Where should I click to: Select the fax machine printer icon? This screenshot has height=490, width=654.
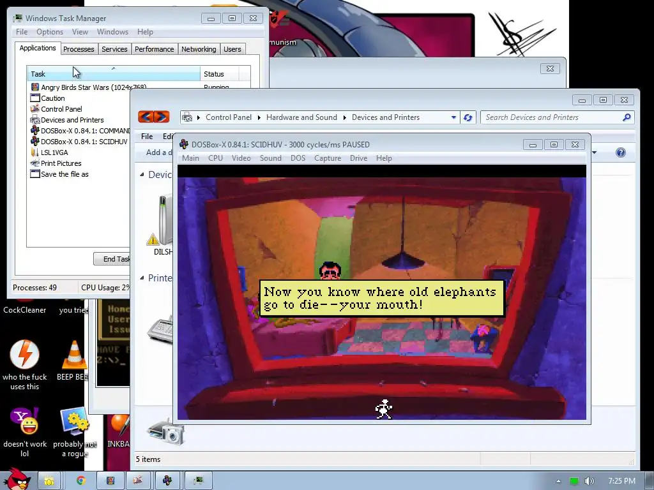point(160,329)
